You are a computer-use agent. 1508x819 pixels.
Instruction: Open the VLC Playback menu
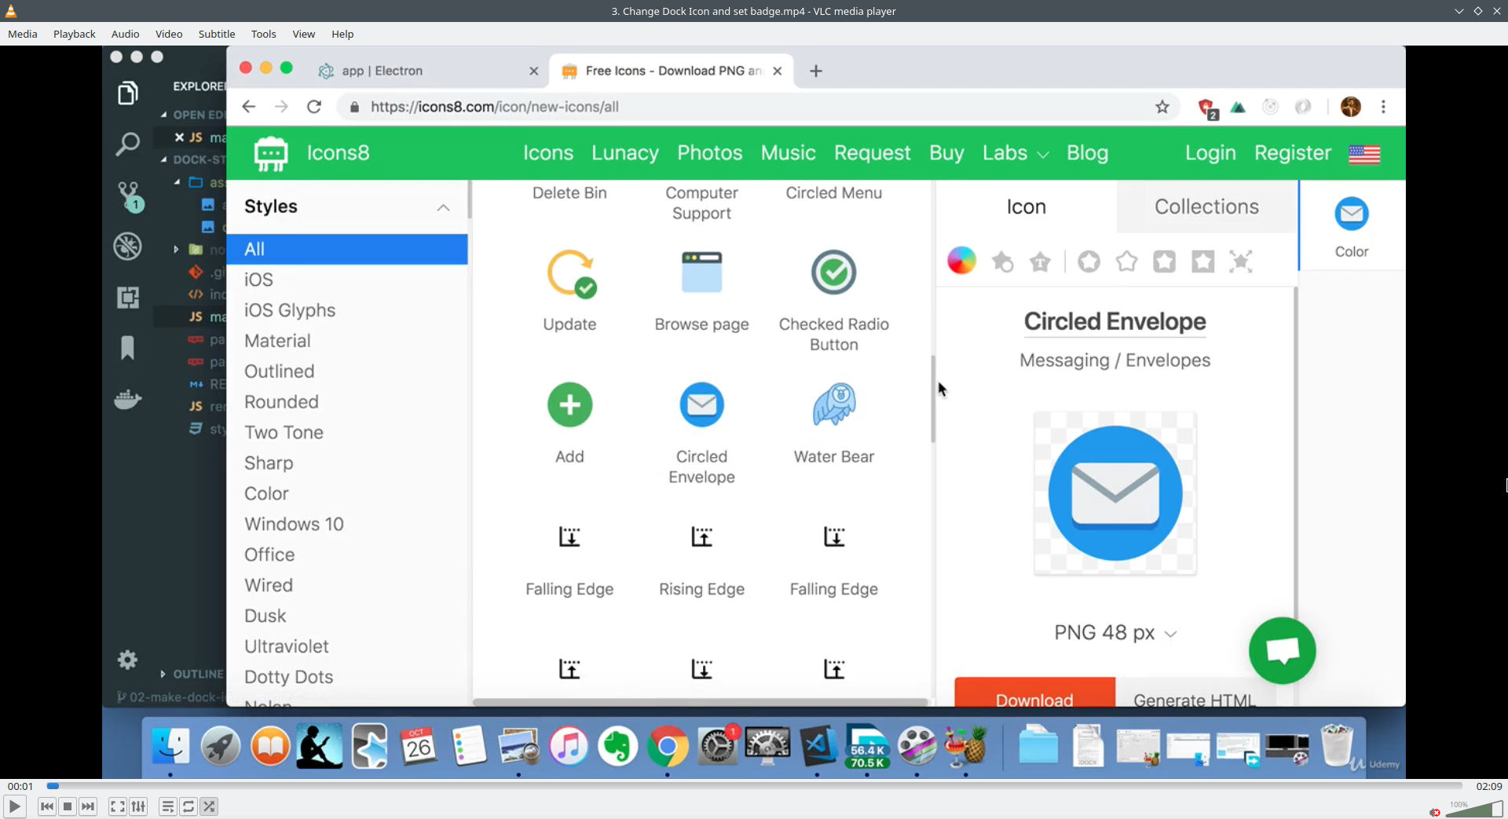pyautogui.click(x=75, y=34)
